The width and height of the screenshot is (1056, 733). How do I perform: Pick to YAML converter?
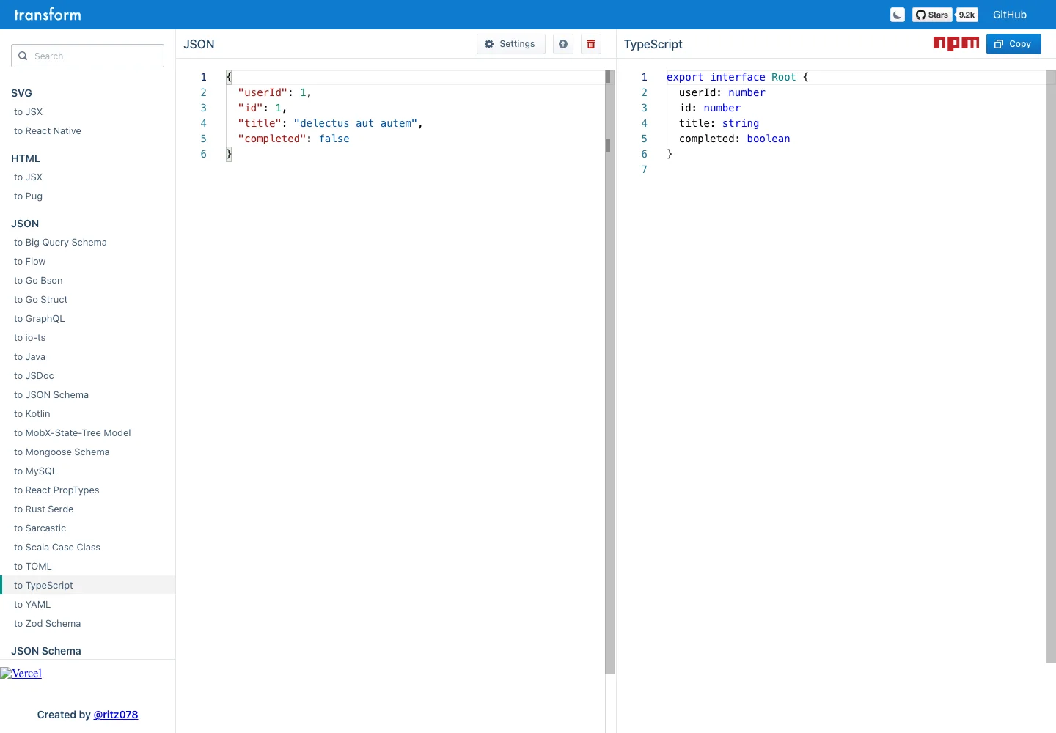pyautogui.click(x=87, y=605)
